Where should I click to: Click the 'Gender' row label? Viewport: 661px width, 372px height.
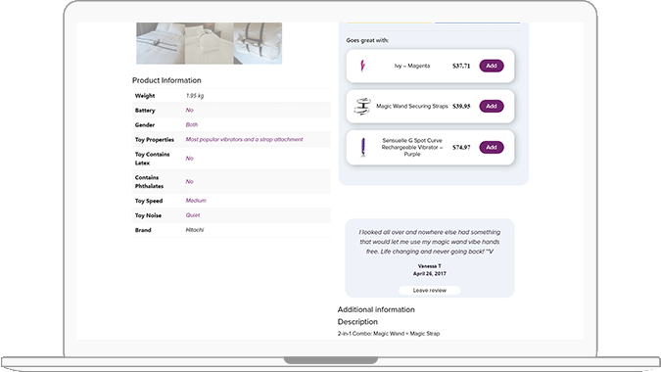point(145,124)
